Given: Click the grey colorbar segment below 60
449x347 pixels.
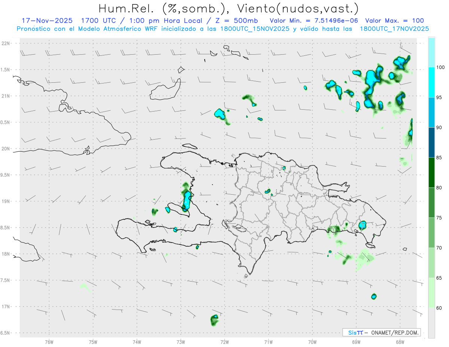Looking at the screenshot, I should [x=431, y=323].
